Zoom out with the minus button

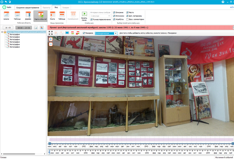(x=51, y=44)
